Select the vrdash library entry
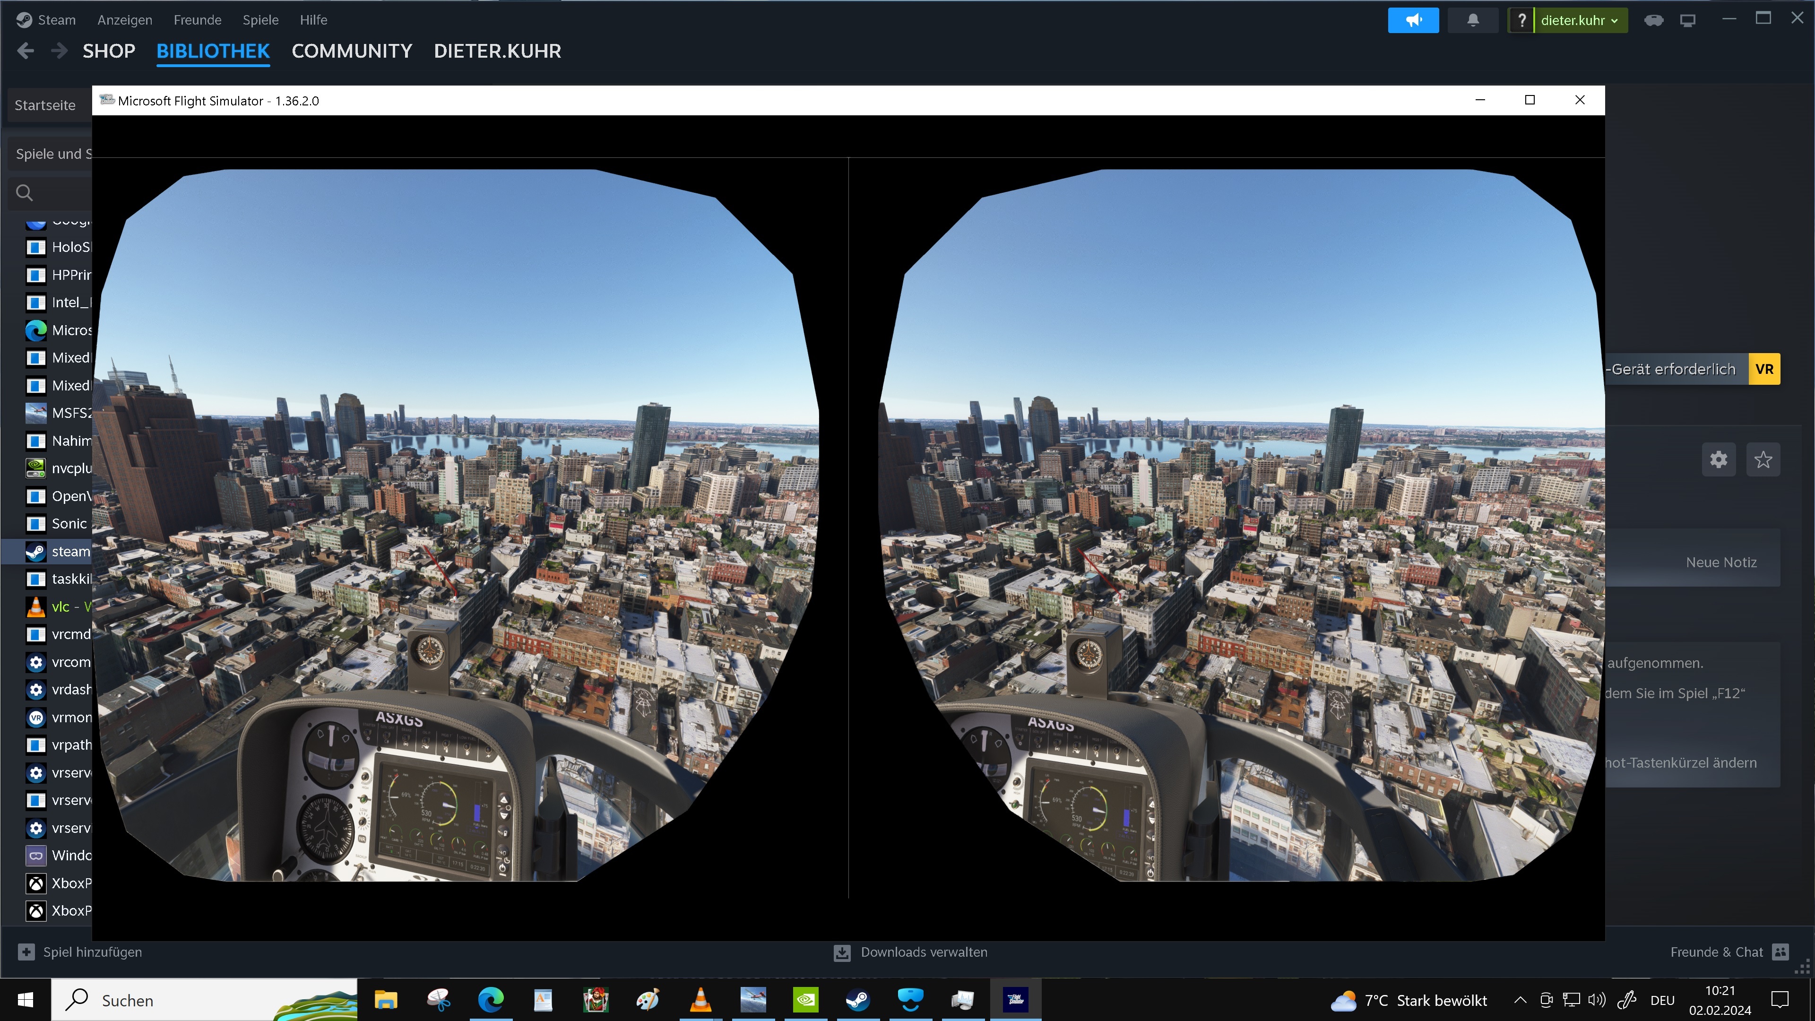Screen dimensions: 1815x1021 coord(59,689)
